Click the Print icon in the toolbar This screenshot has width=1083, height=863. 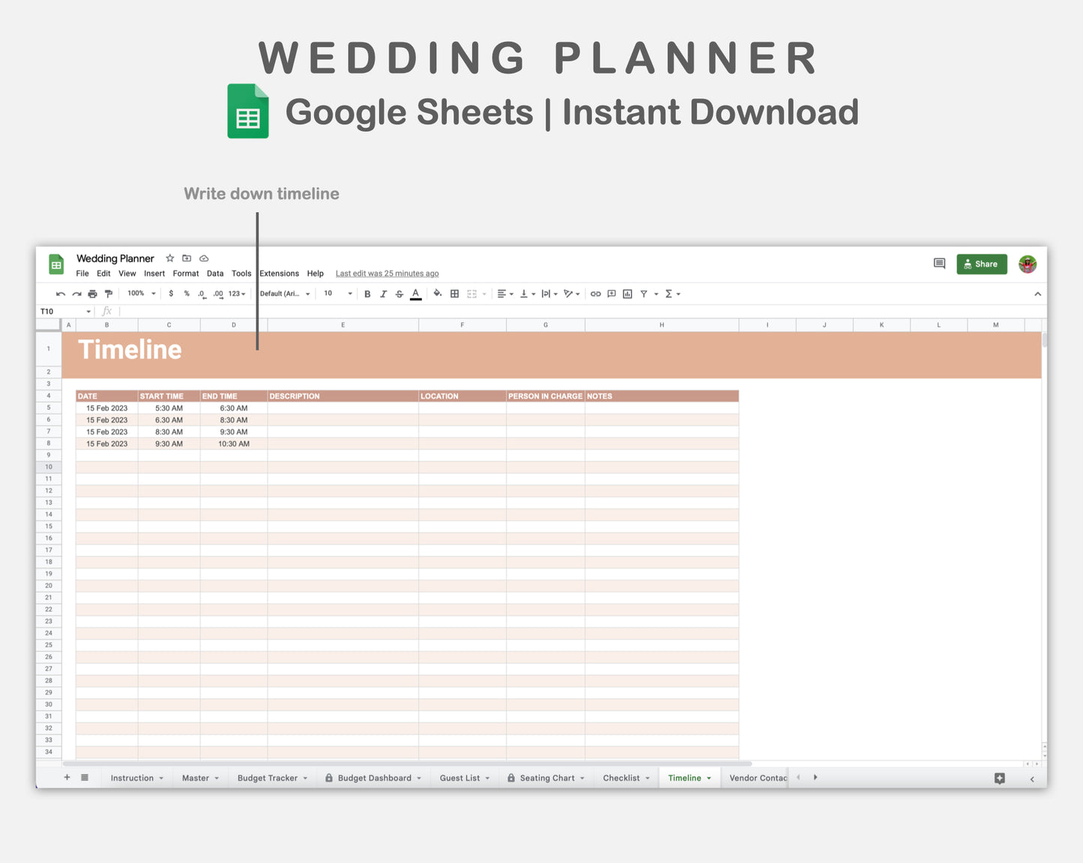click(x=91, y=293)
